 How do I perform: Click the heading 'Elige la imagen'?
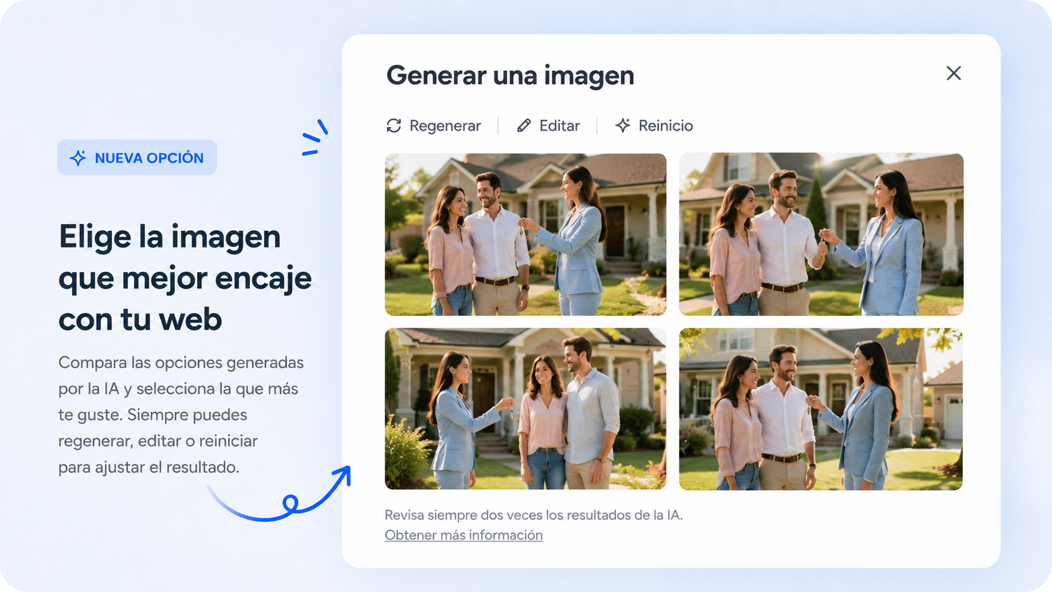coord(169,237)
